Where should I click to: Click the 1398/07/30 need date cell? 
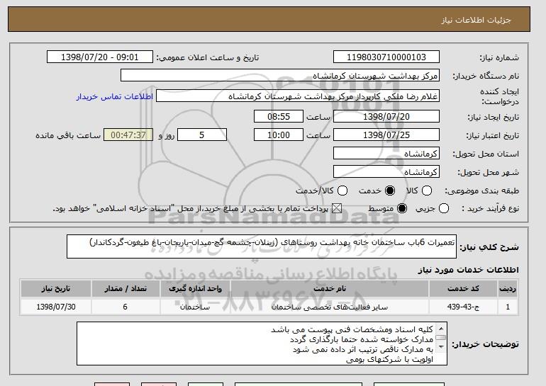pyautogui.click(x=56, y=307)
